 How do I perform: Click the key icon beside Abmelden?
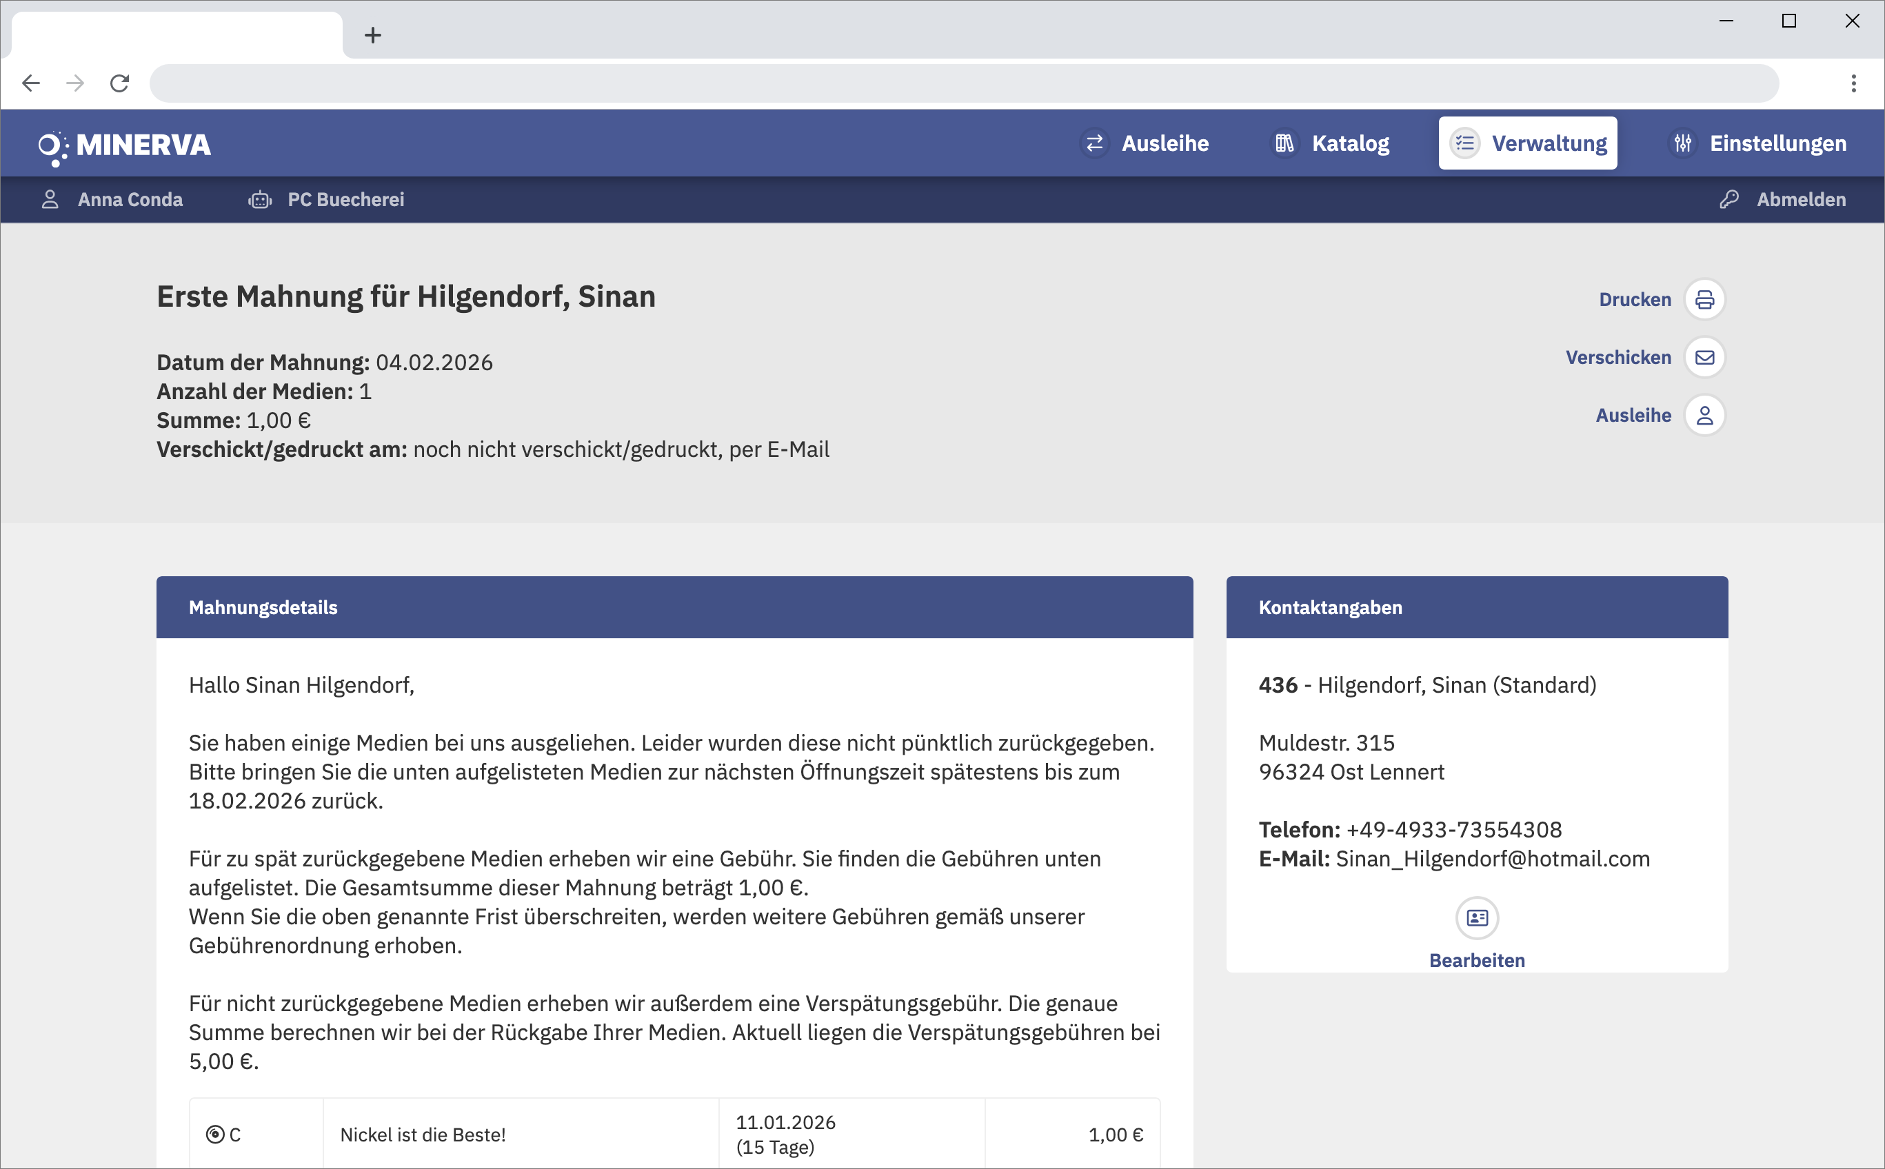(1728, 199)
